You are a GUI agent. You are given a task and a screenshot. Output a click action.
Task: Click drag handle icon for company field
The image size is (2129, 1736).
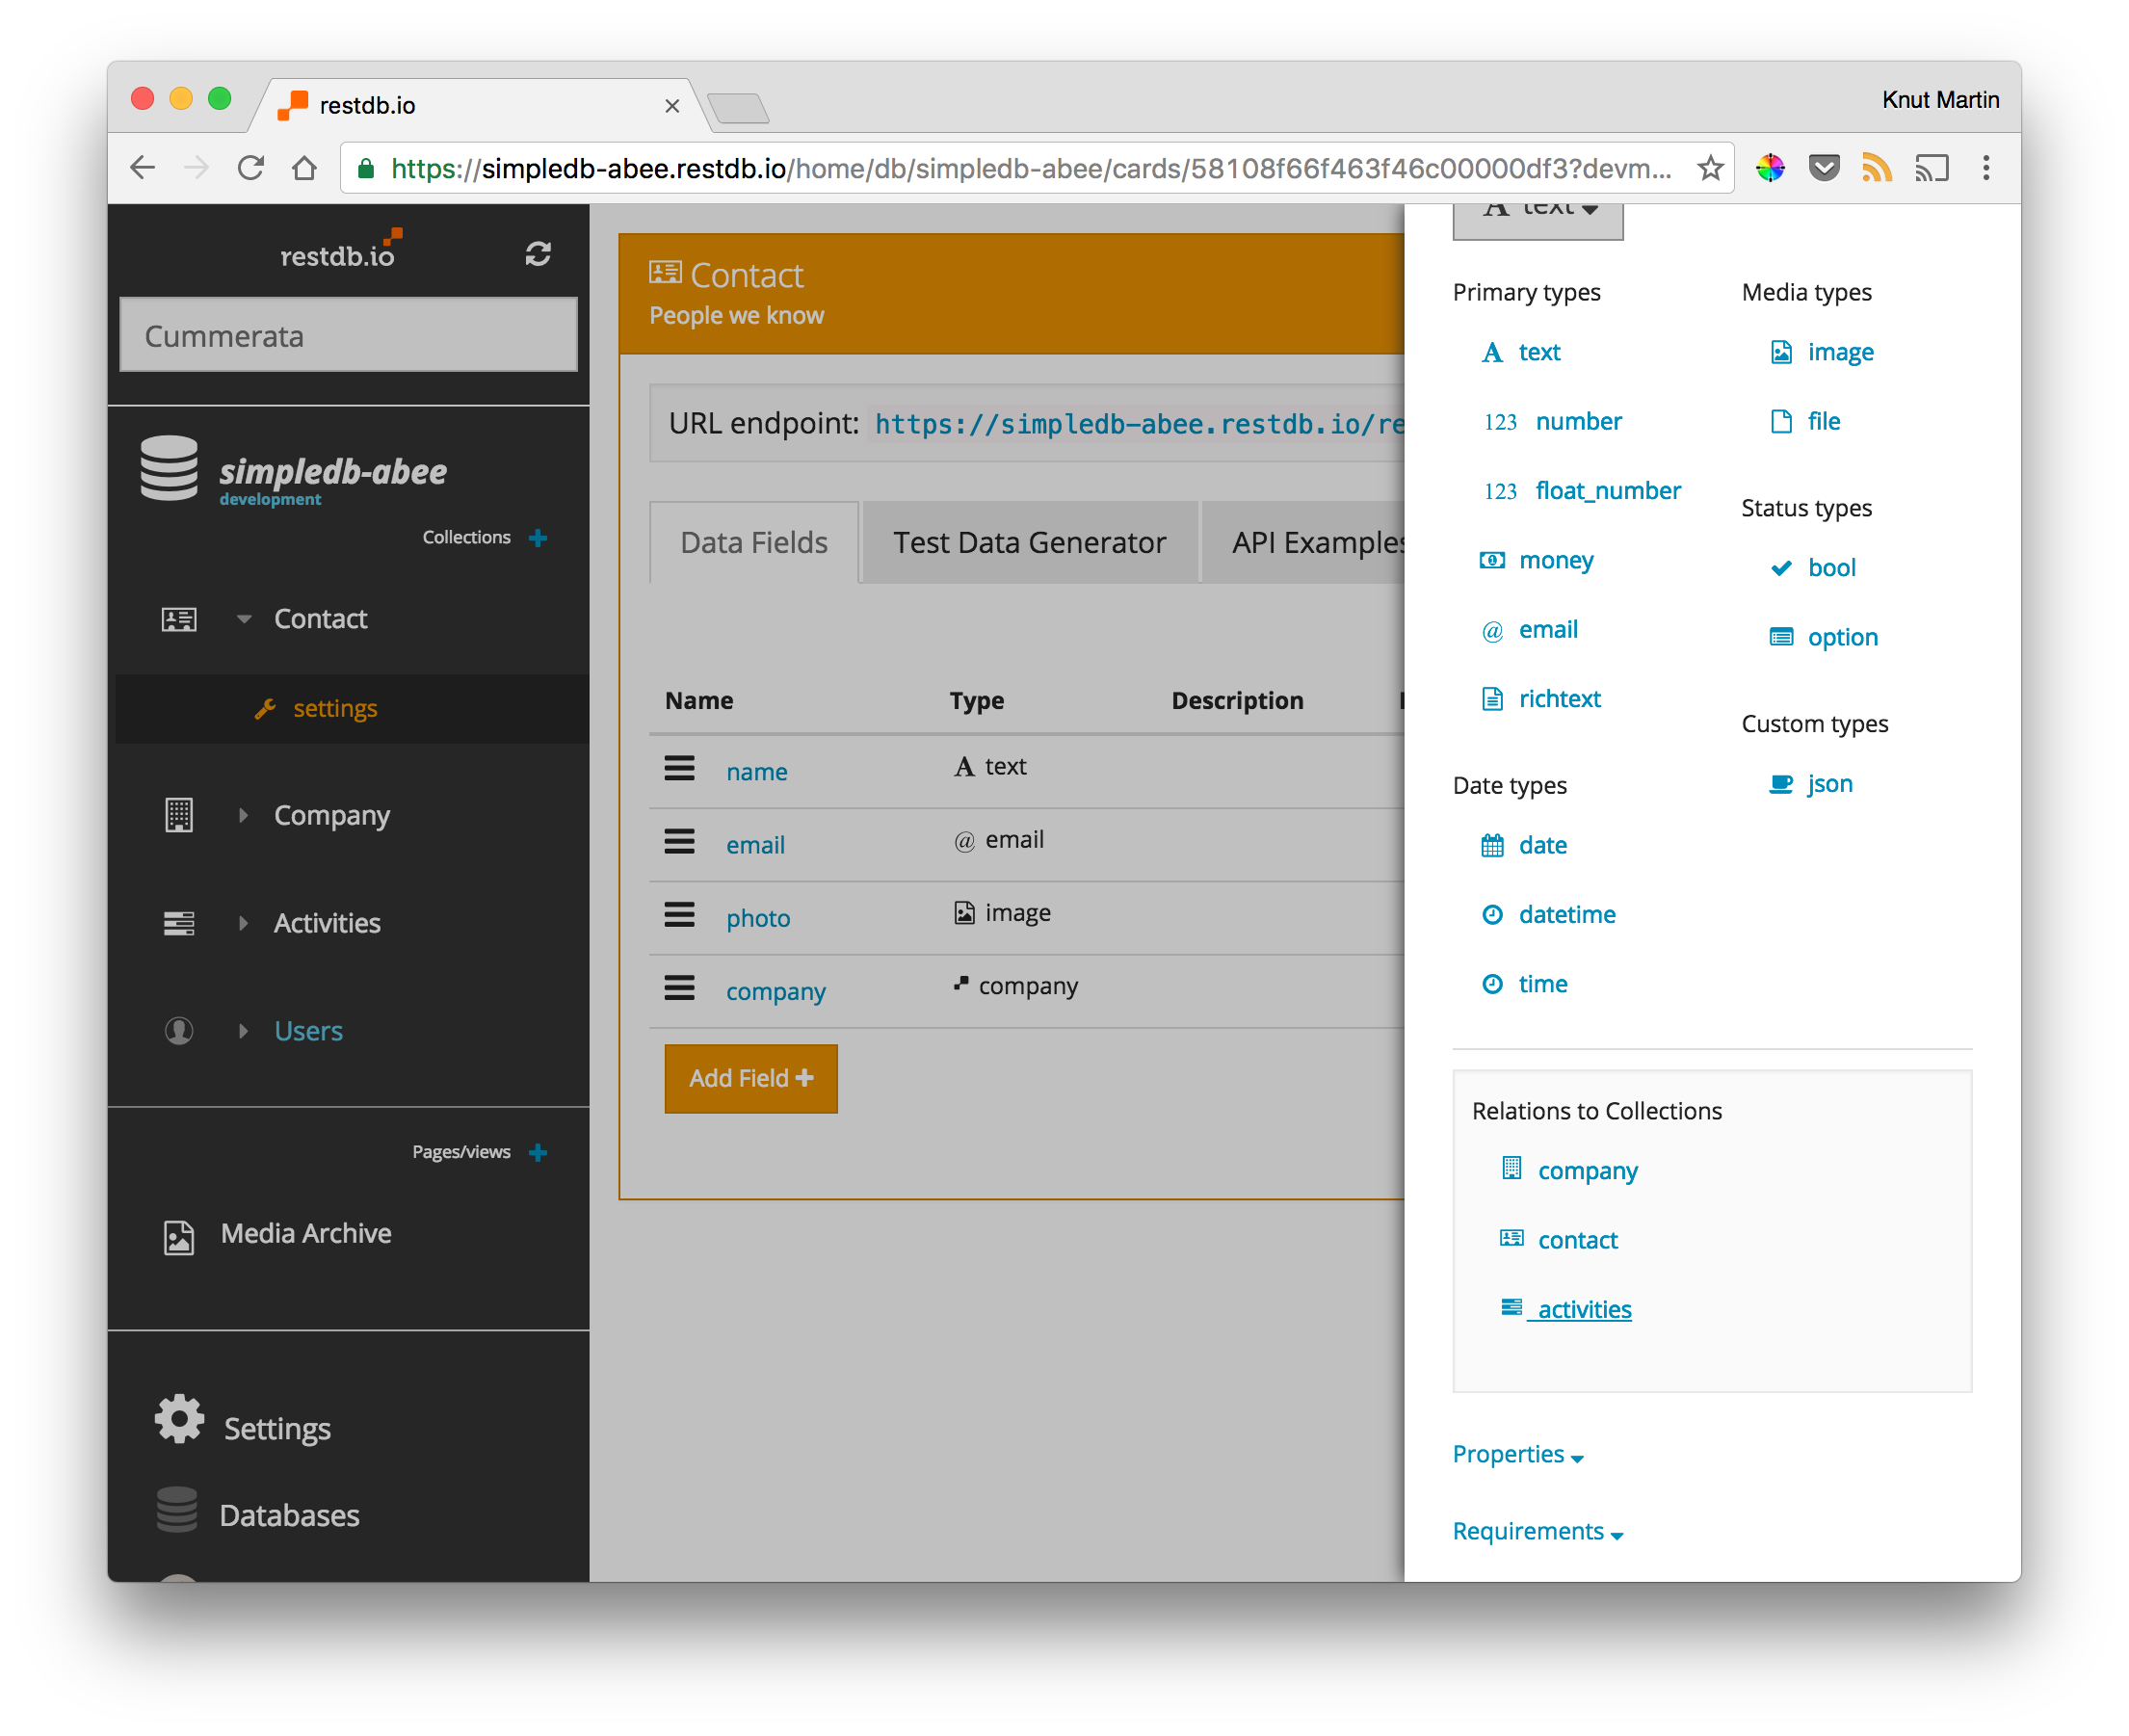pos(680,988)
